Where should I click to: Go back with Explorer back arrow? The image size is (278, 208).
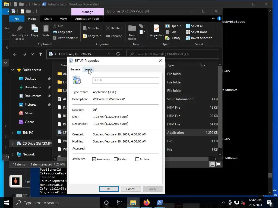[x=15, y=54]
